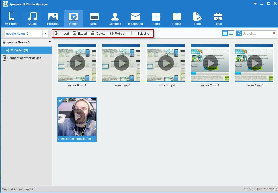This screenshot has height=193, width=278.
Task: Collapse the google Nexus 5 tree node
Action: pos(50,42)
